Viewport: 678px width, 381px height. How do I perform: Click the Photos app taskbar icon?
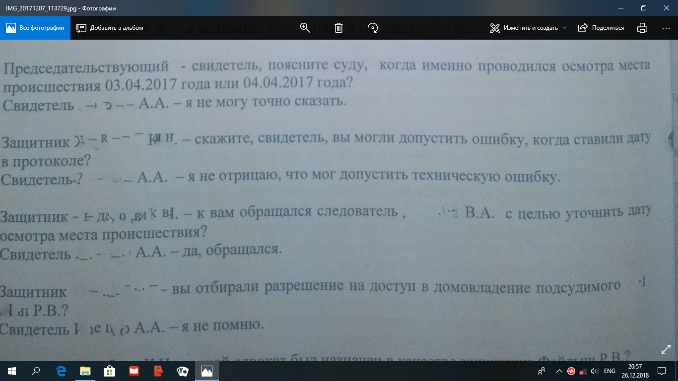coord(206,371)
